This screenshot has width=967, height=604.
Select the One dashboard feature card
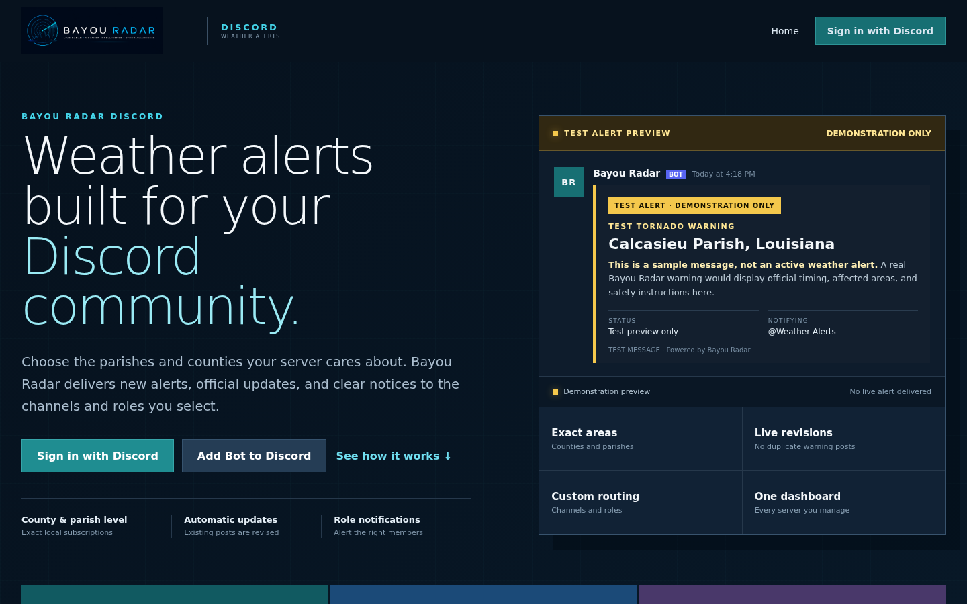(x=843, y=503)
